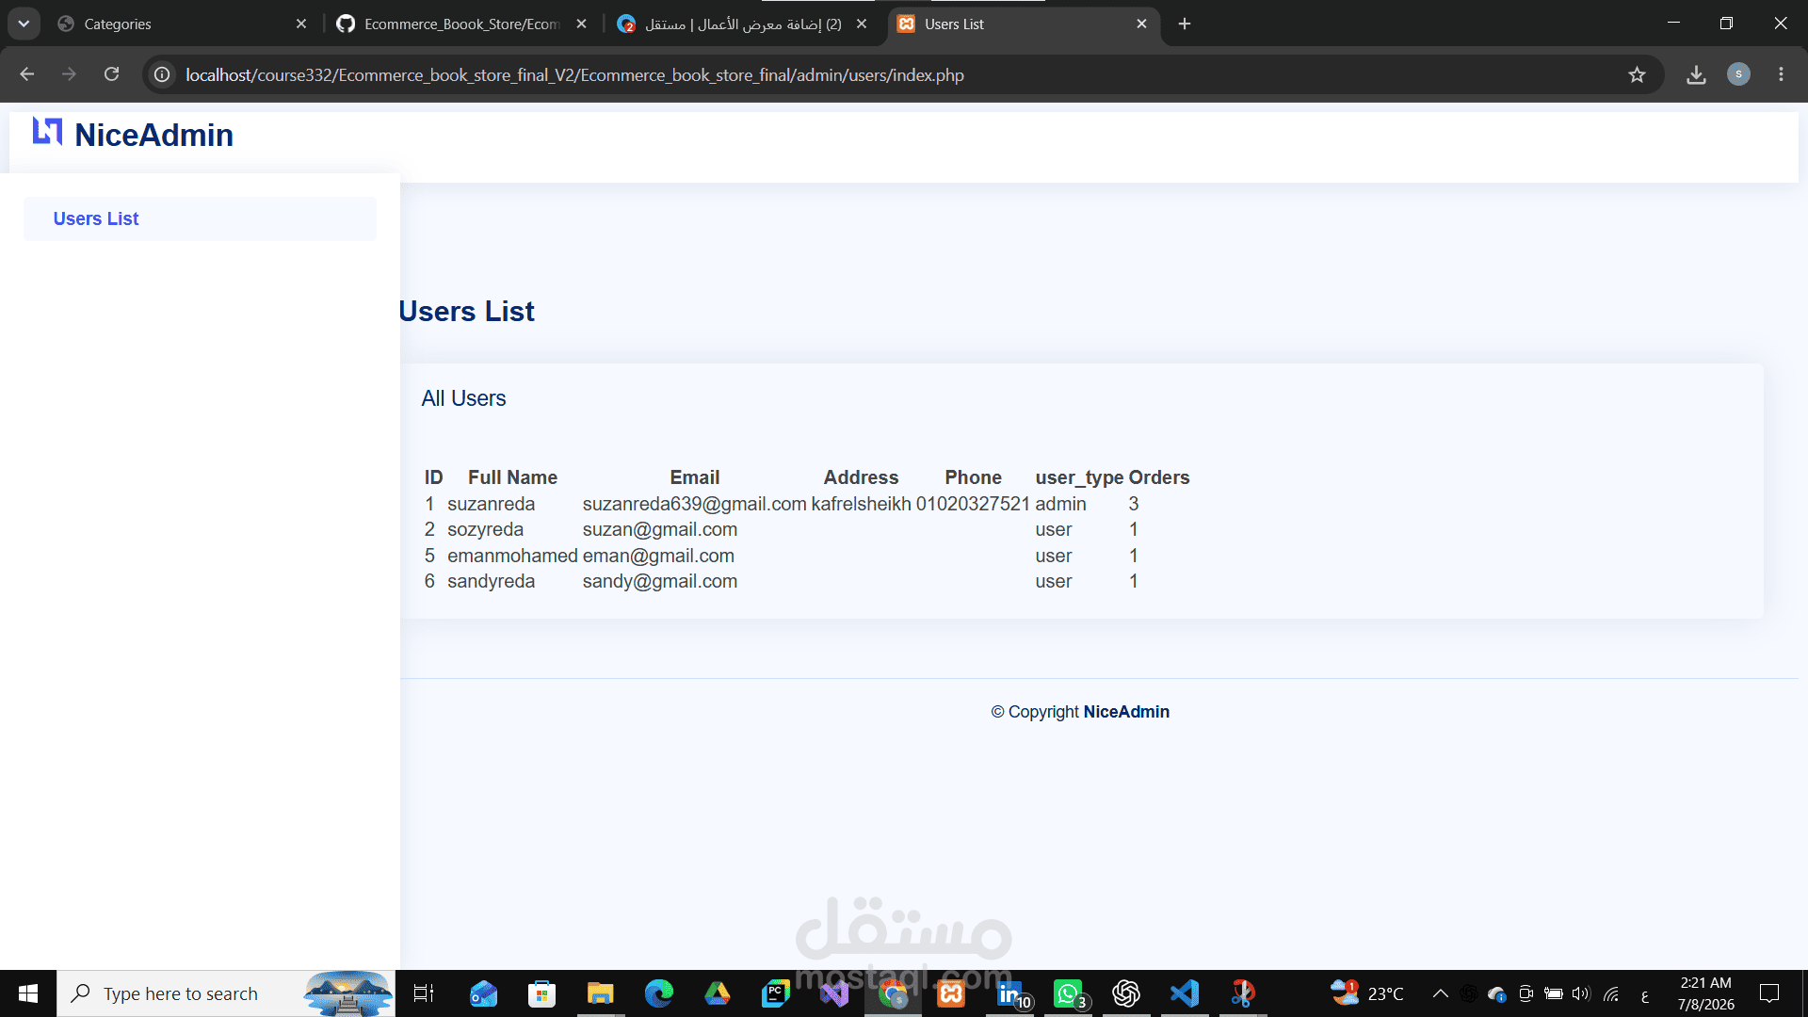Bookmark this page with the star icon
This screenshot has height=1017, width=1808.
click(1637, 74)
